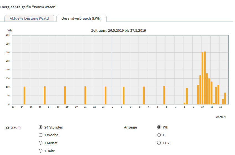Image resolution: width=235 pixels, height=155 pixels.
Task: Select the CO2 display option
Action: click(x=159, y=143)
